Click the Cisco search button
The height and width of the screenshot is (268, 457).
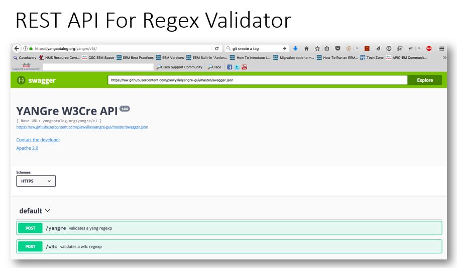(x=214, y=67)
